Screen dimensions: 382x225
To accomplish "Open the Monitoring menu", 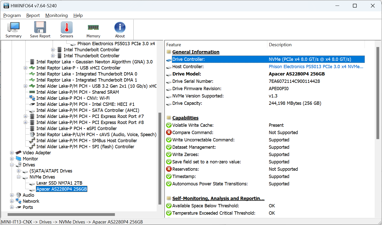I will [x=56, y=15].
